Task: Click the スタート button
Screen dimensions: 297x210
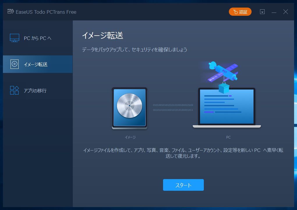Action: click(x=183, y=185)
